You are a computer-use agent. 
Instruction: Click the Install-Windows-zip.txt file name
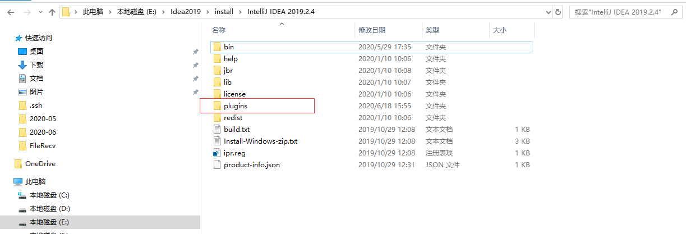(260, 141)
